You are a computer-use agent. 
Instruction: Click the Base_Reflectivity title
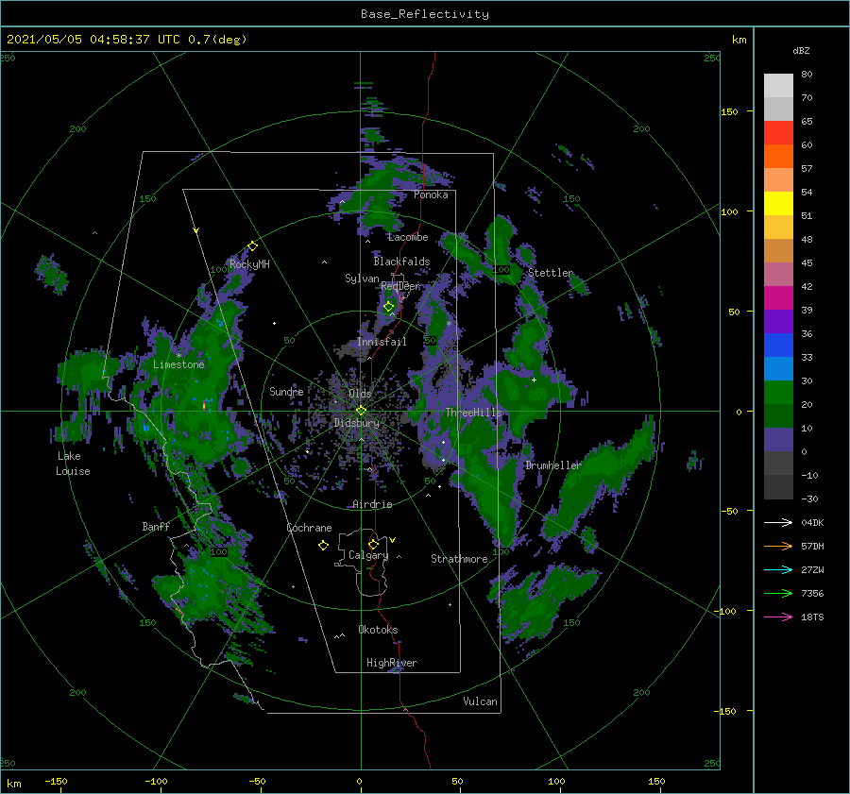pos(425,14)
